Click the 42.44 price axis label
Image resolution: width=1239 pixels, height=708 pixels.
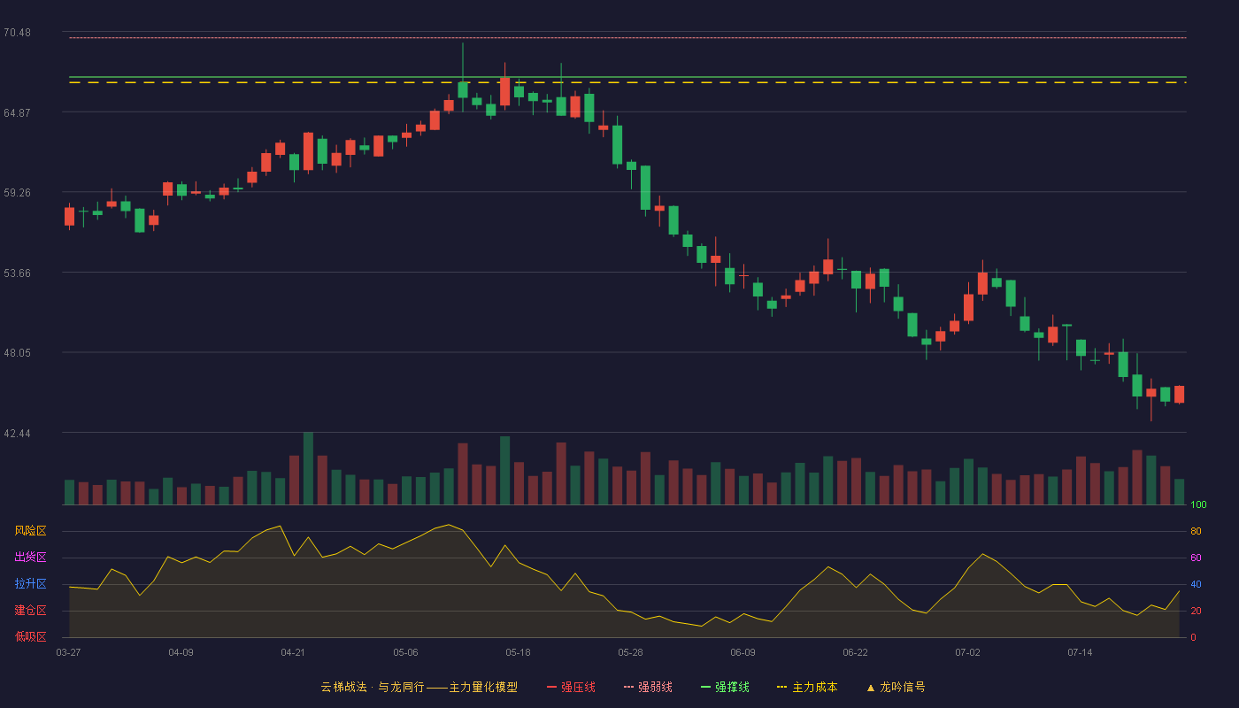[17, 433]
